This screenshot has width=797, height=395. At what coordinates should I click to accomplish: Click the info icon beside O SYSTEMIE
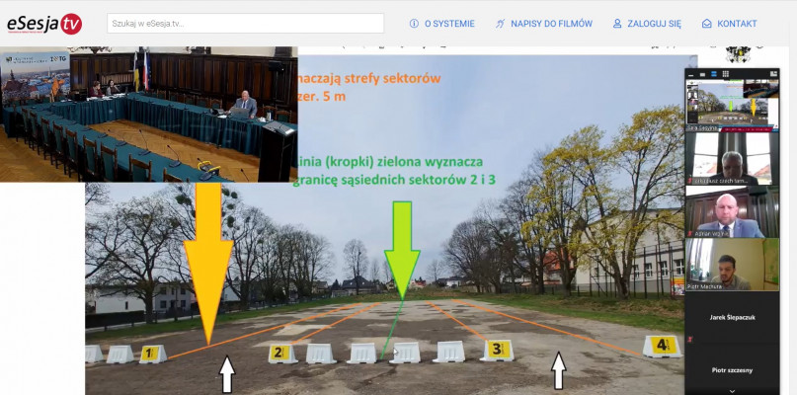pos(414,24)
